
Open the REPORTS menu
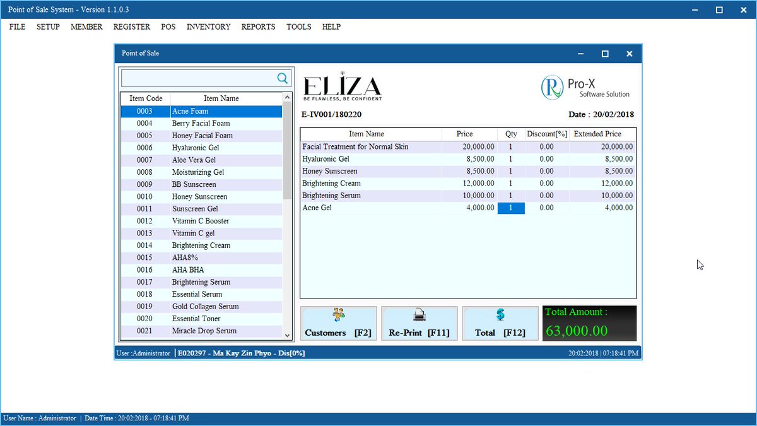pos(259,27)
